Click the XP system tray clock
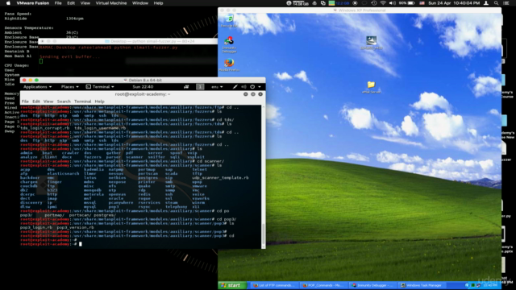The height and width of the screenshot is (290, 516). (491, 285)
